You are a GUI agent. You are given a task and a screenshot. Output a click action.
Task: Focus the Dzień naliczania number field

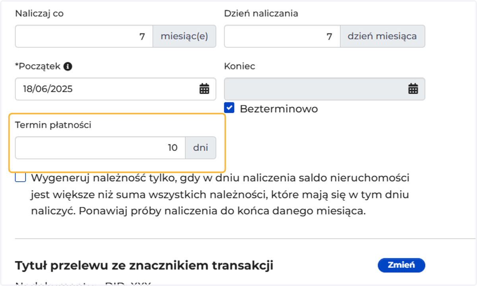click(x=282, y=36)
